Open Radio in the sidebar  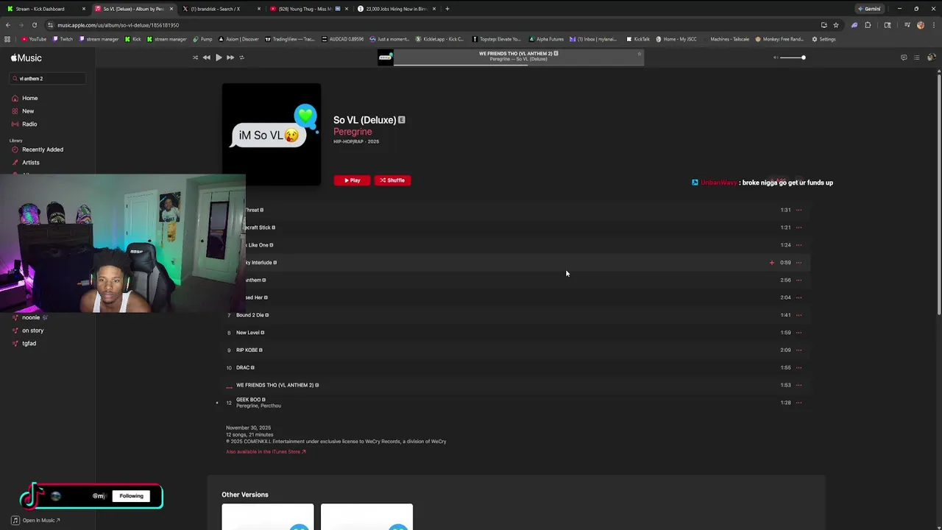[x=29, y=124]
